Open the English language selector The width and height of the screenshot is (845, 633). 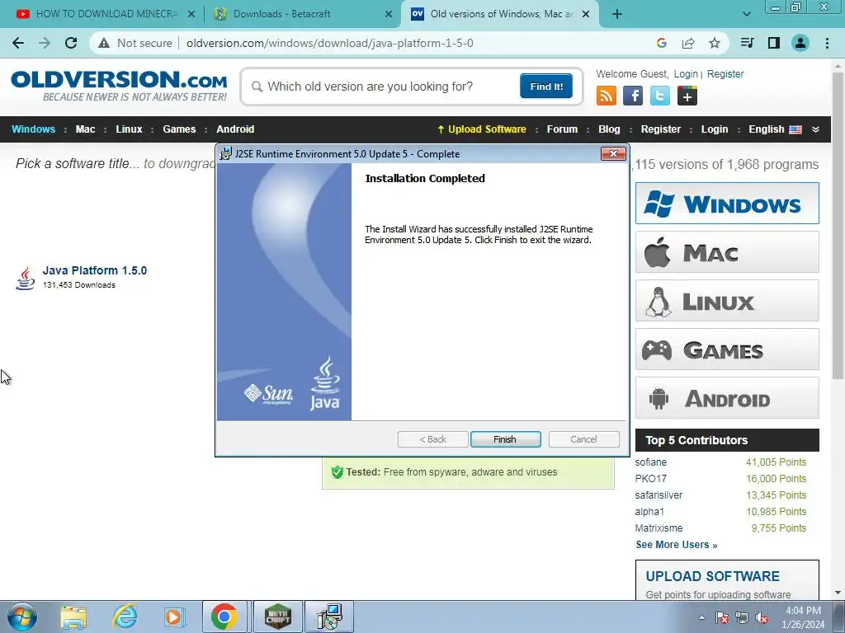pyautogui.click(x=775, y=129)
